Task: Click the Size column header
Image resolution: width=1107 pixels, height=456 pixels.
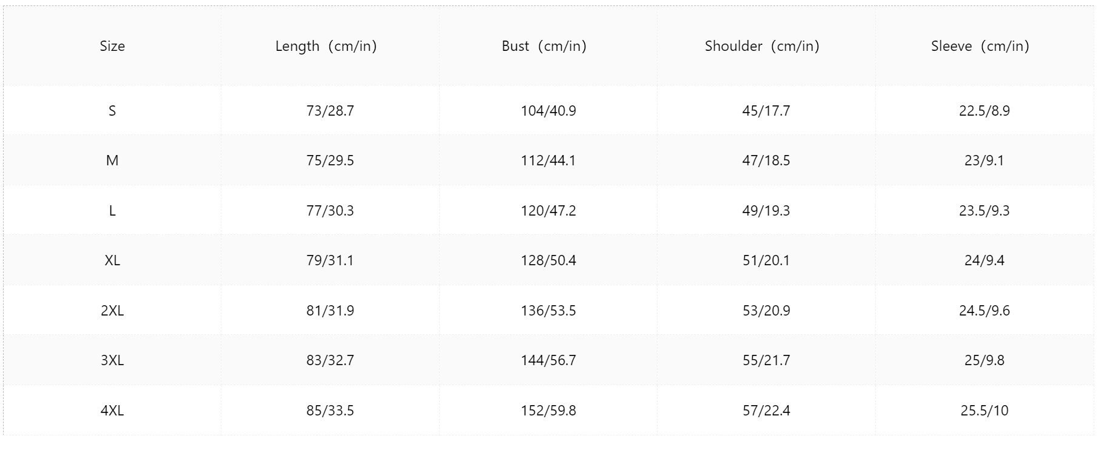Action: (112, 46)
